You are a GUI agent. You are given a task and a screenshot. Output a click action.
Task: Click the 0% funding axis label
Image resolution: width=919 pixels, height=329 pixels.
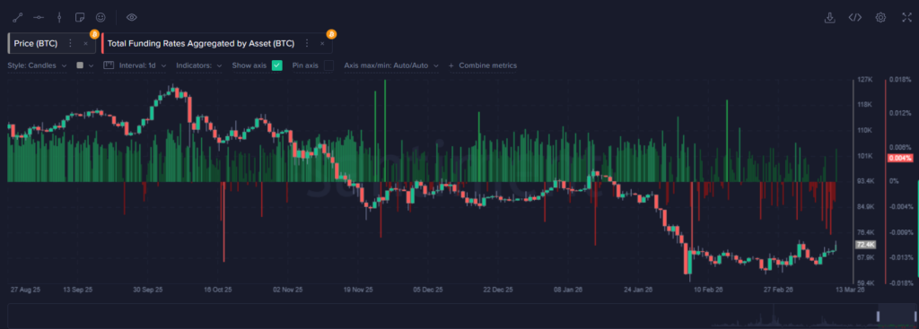pyautogui.click(x=895, y=181)
